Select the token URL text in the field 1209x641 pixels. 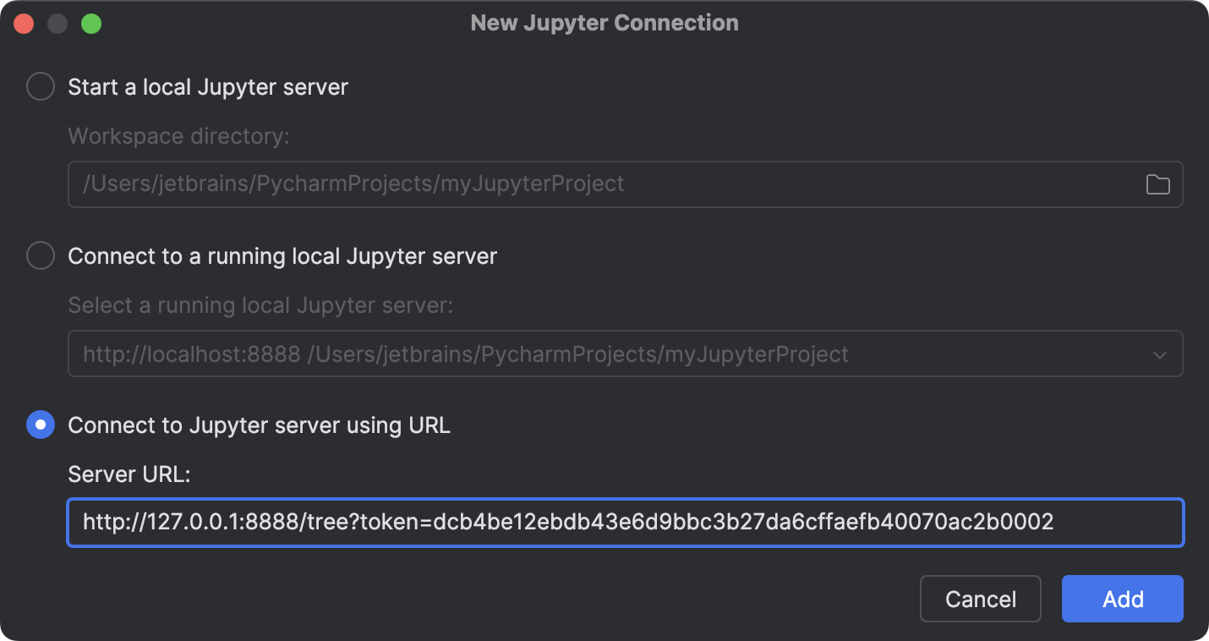click(x=566, y=523)
